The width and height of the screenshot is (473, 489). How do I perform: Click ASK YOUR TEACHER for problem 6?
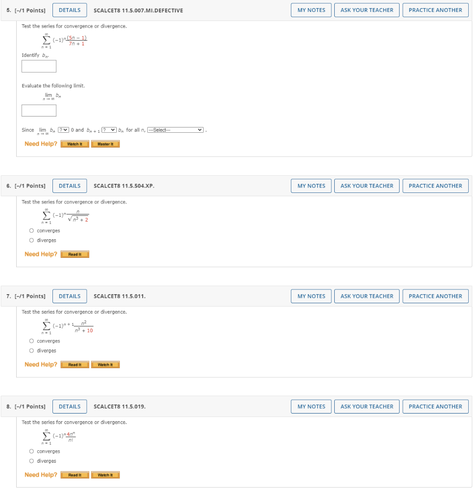click(x=366, y=186)
